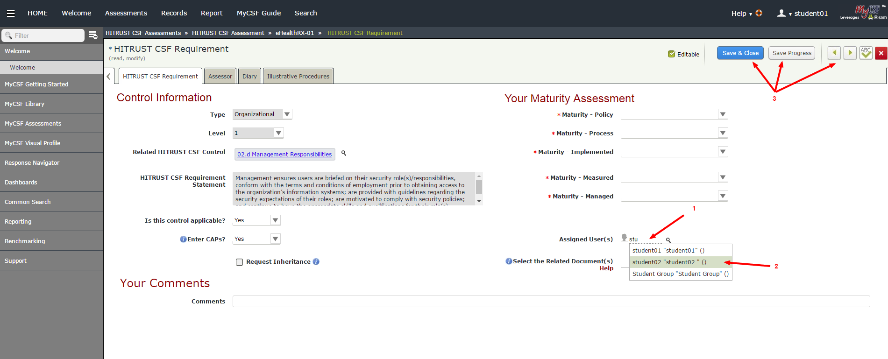Image resolution: width=888 pixels, height=359 pixels.
Task: Click the Help link under Related Documents
Action: coord(606,268)
